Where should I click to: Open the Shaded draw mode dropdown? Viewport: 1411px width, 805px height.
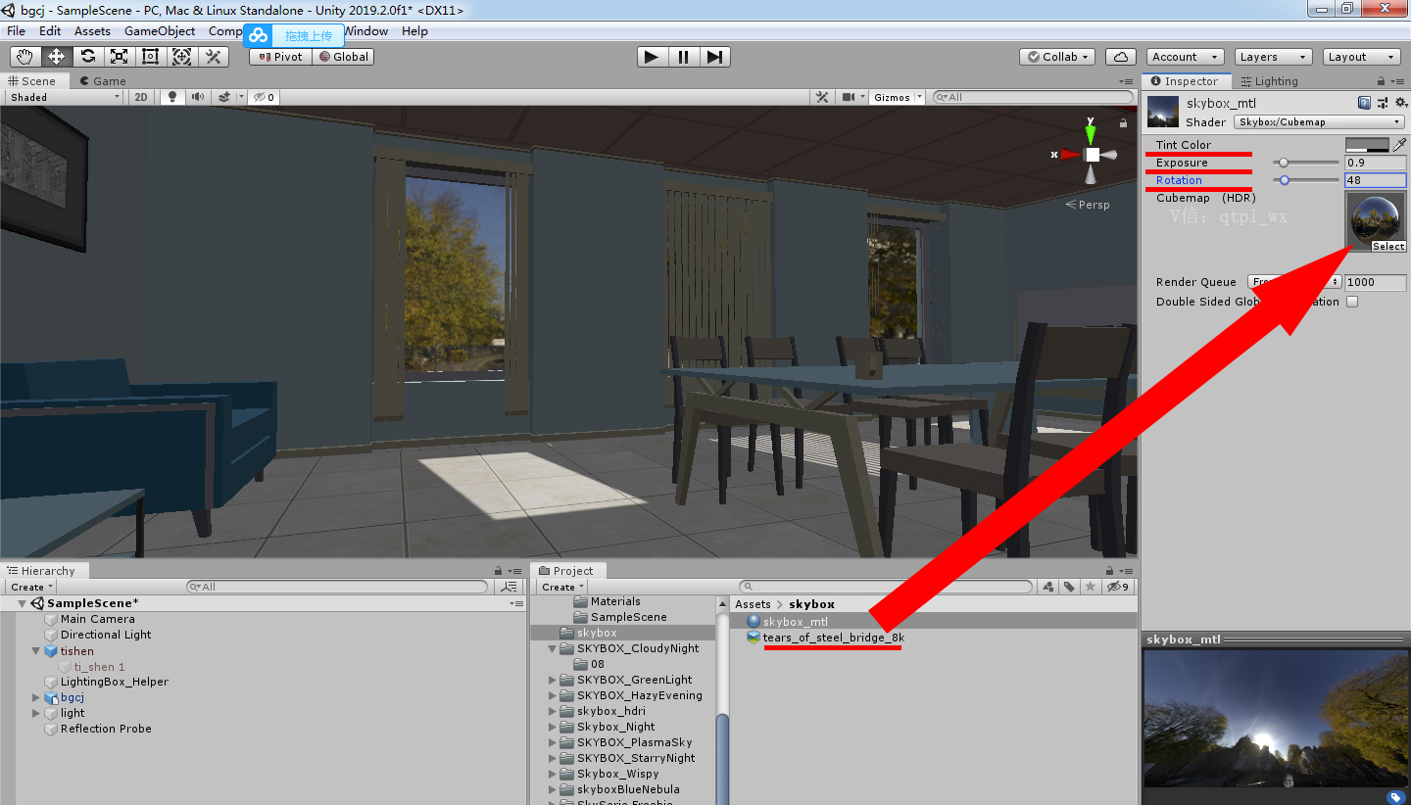tap(65, 97)
